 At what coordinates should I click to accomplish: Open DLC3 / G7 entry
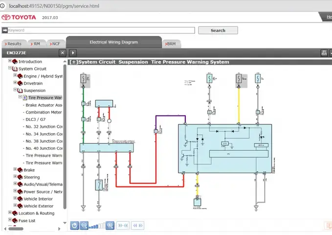36,119
